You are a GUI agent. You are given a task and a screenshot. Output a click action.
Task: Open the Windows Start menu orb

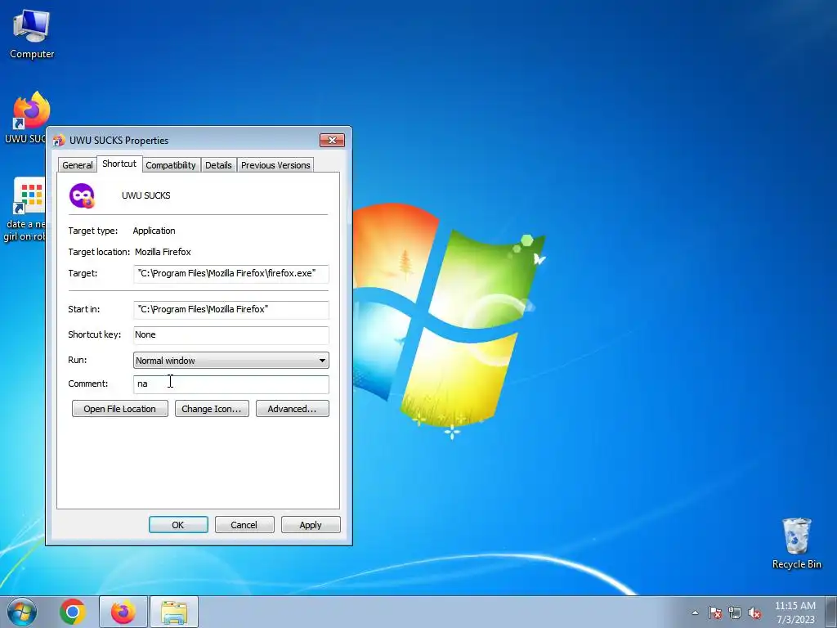pos(22,612)
